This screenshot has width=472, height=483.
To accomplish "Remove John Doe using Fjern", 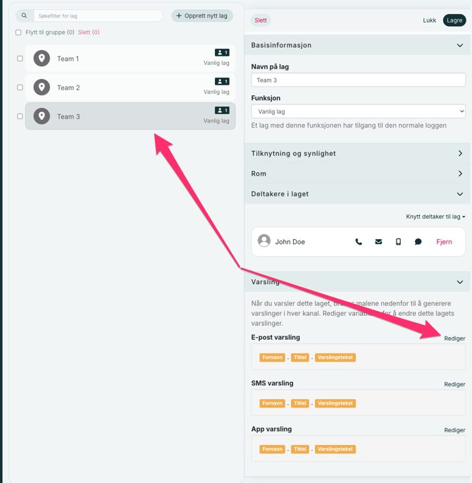I will [x=444, y=242].
